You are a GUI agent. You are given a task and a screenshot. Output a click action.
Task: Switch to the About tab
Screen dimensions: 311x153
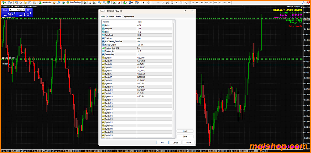(x=103, y=17)
